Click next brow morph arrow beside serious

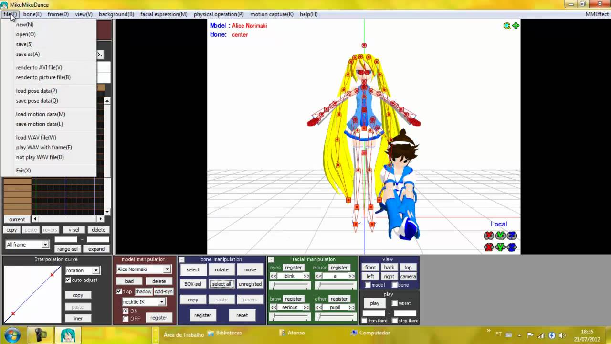point(306,307)
